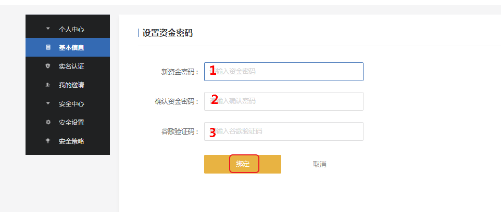Click the yellow 绑定 button

tap(243, 164)
